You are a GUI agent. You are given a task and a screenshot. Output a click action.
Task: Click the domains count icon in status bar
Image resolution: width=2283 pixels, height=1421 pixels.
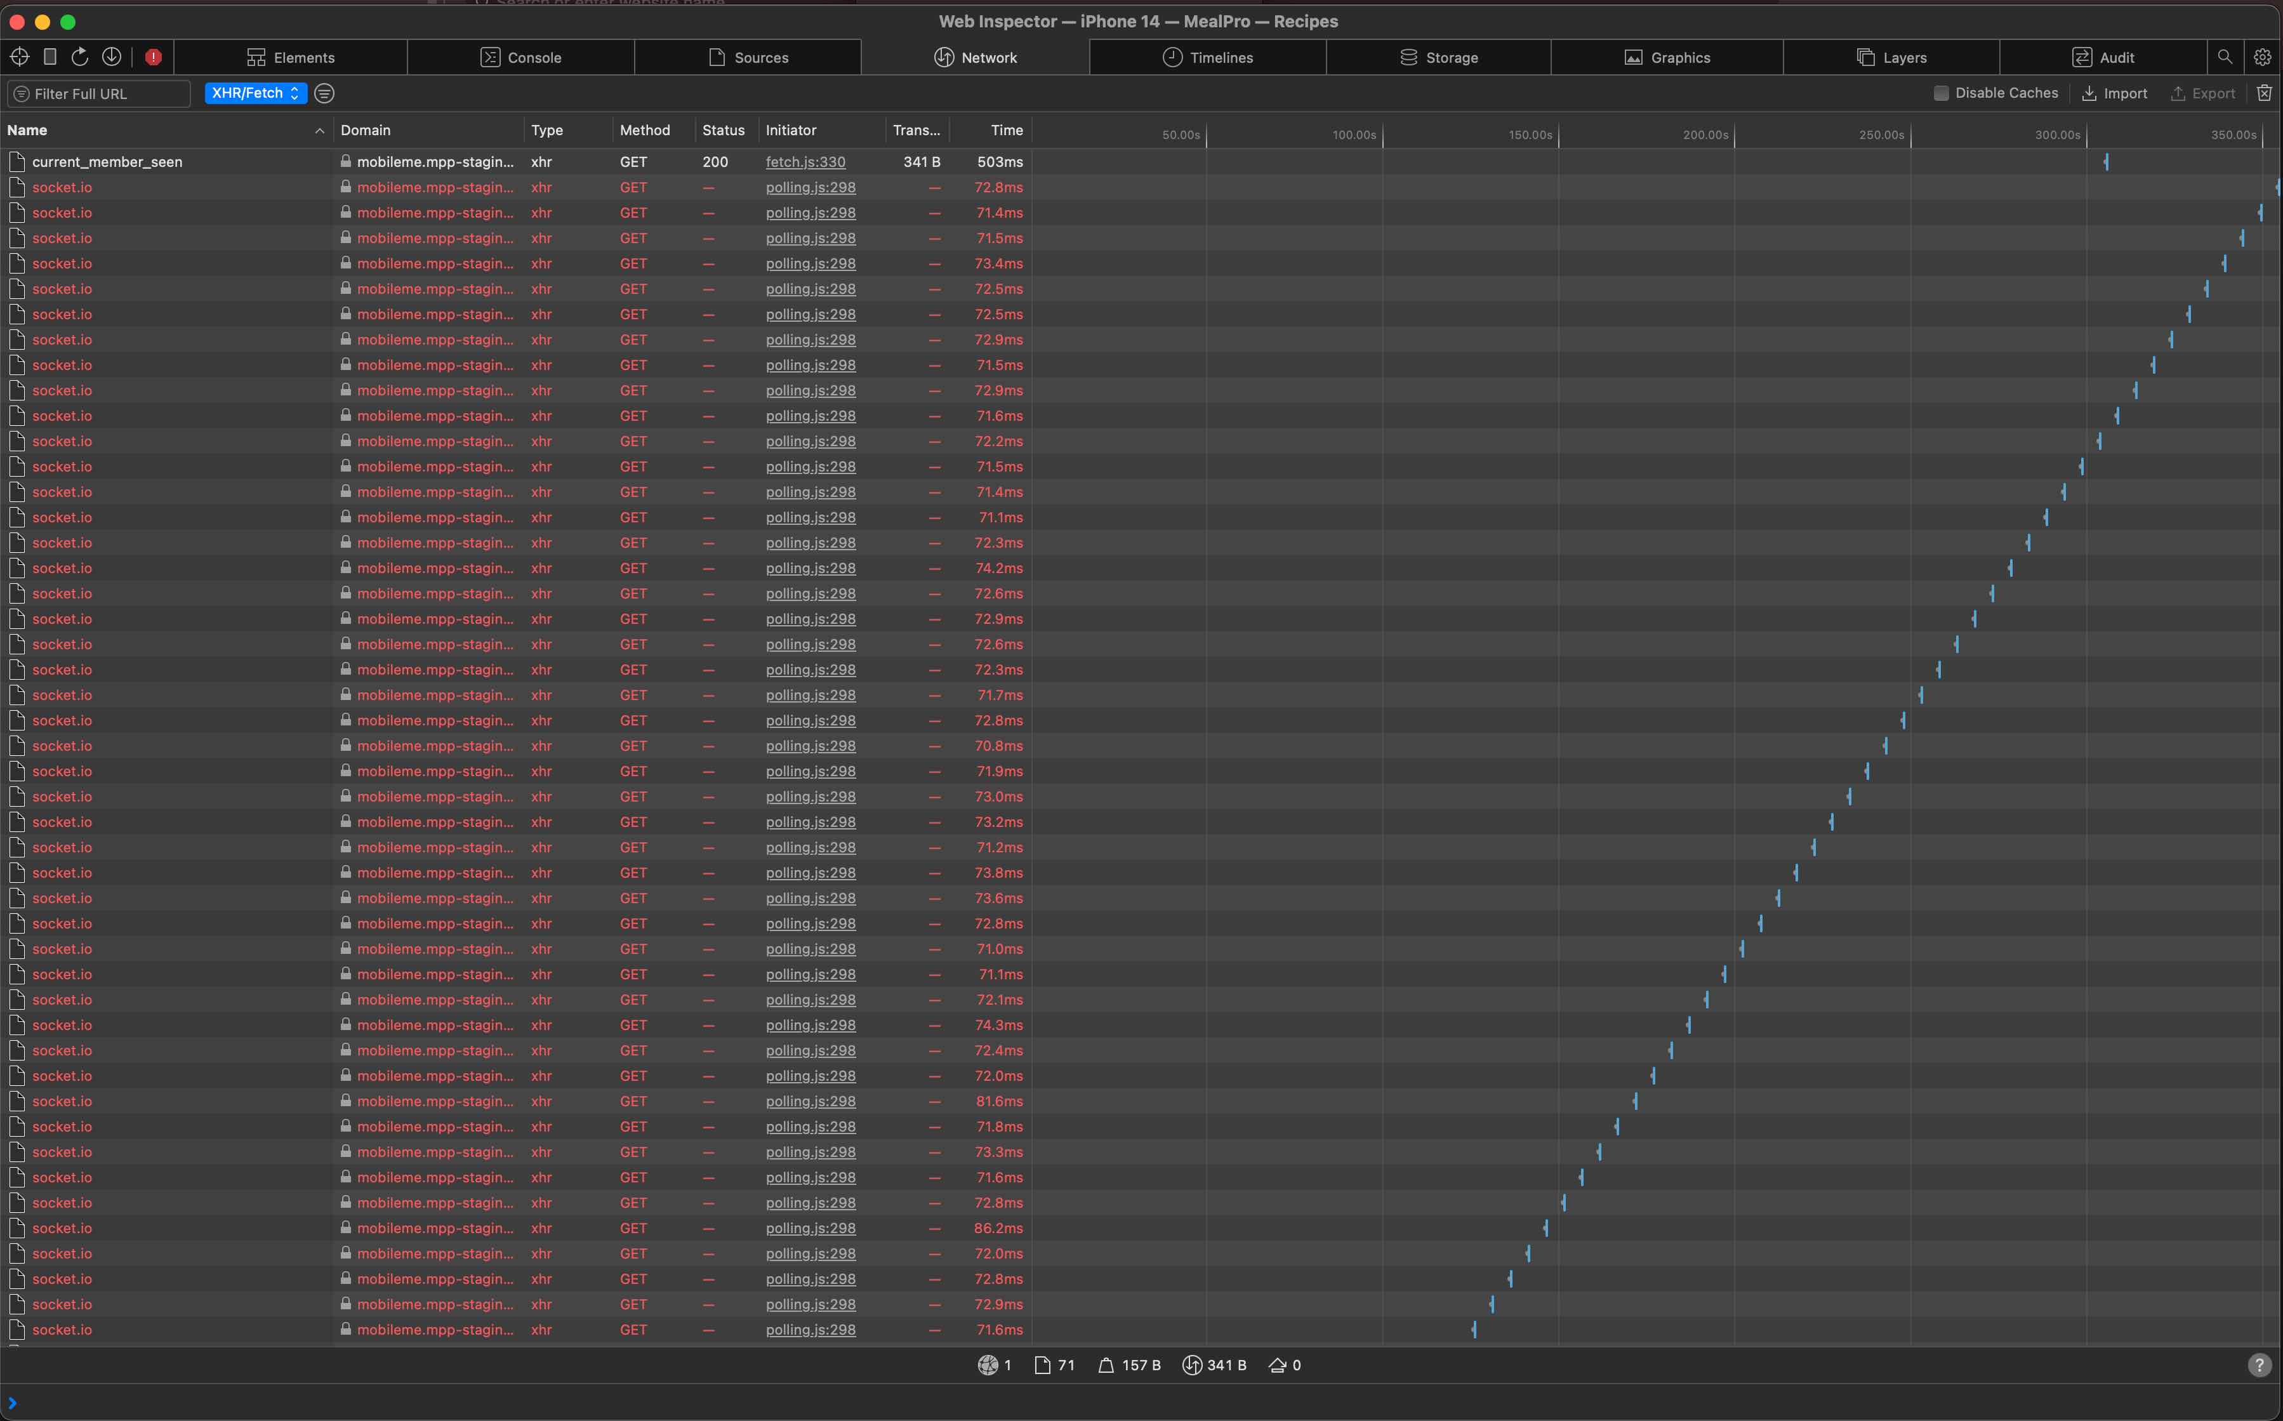(987, 1366)
